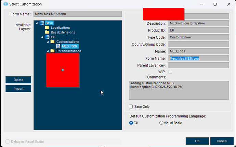Toggle Debug in Visual Studio checkbox
This screenshot has width=236, height=147.
tap(8, 142)
